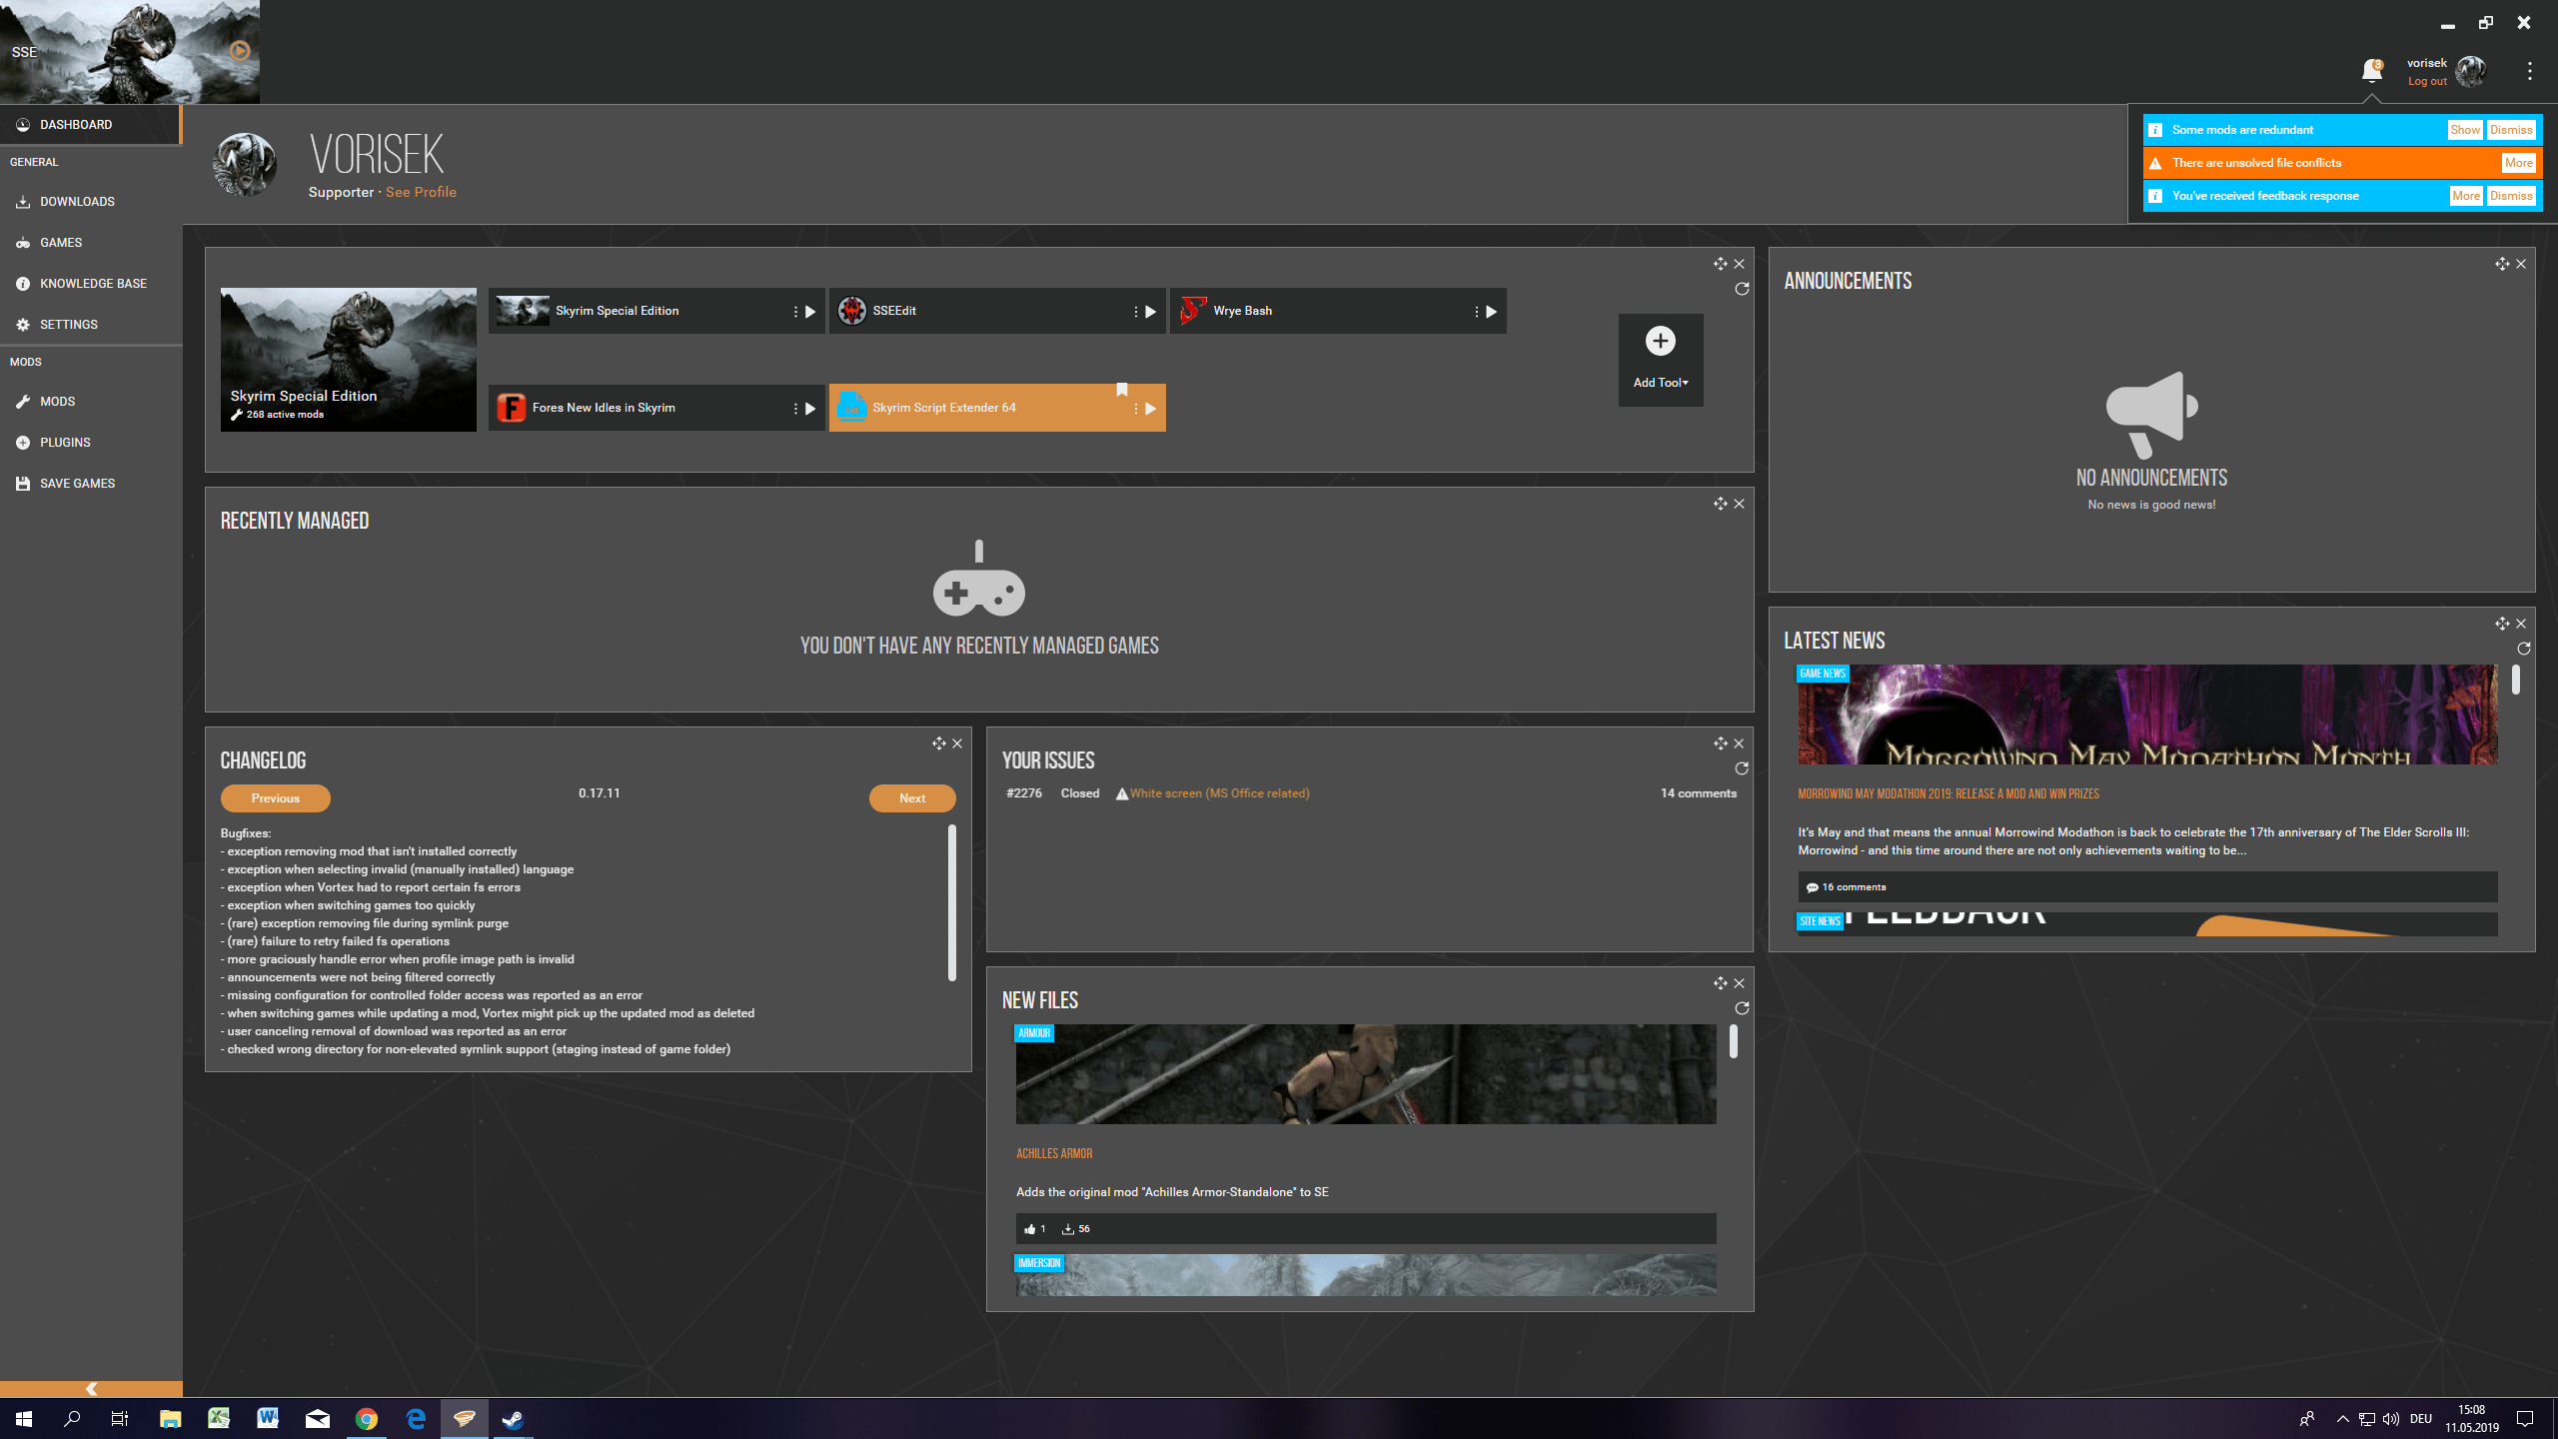Image resolution: width=2558 pixels, height=1439 pixels.
Task: Toggle primary bookmark on Skyrim Script Extender
Action: click(x=1121, y=390)
